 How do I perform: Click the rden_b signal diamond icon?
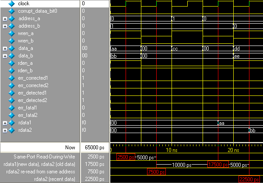point(12,70)
